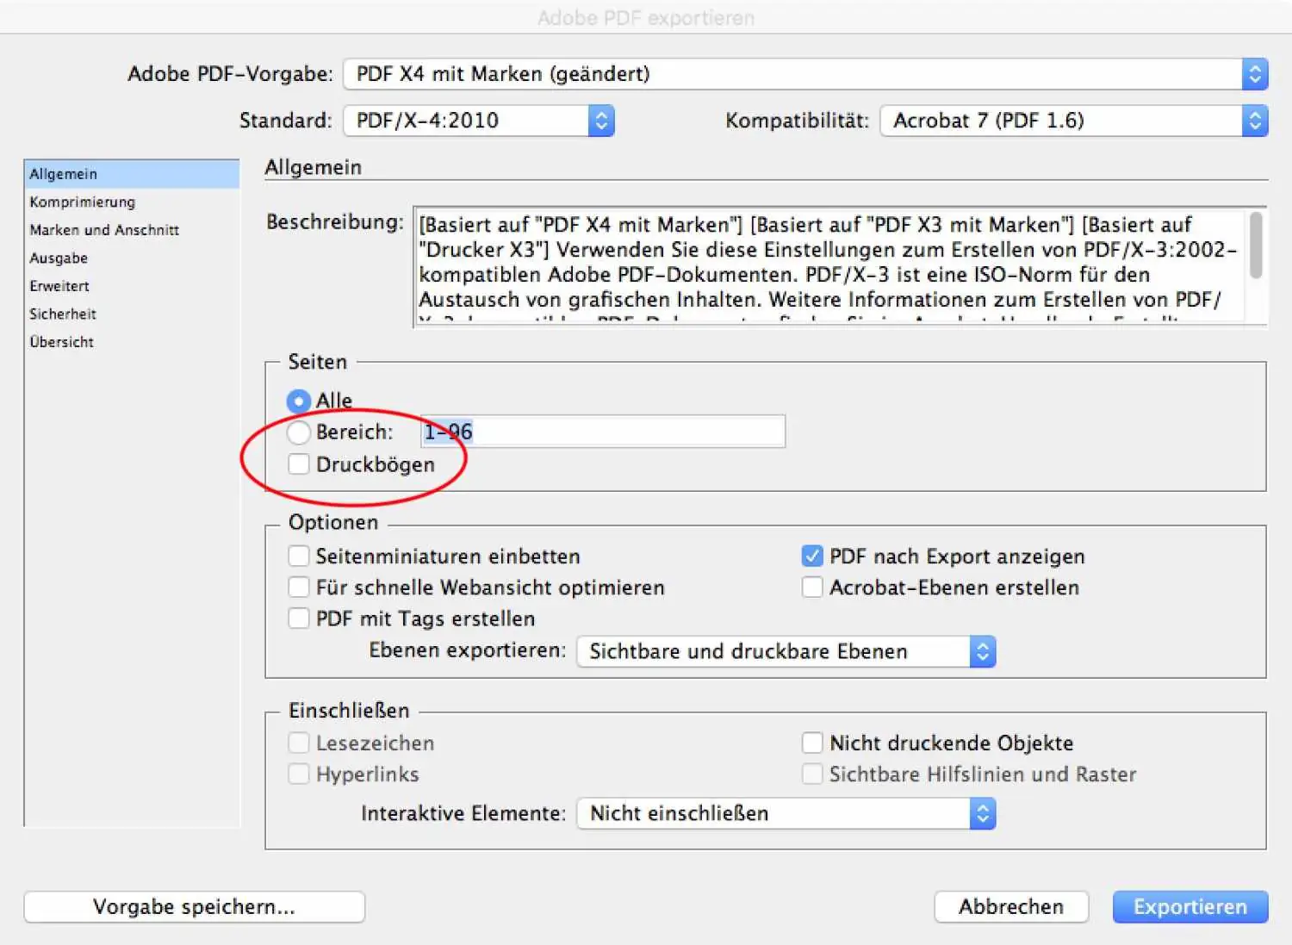Enable the Druckbögen checkbox
Screen dimensions: 1292x945
coord(299,464)
